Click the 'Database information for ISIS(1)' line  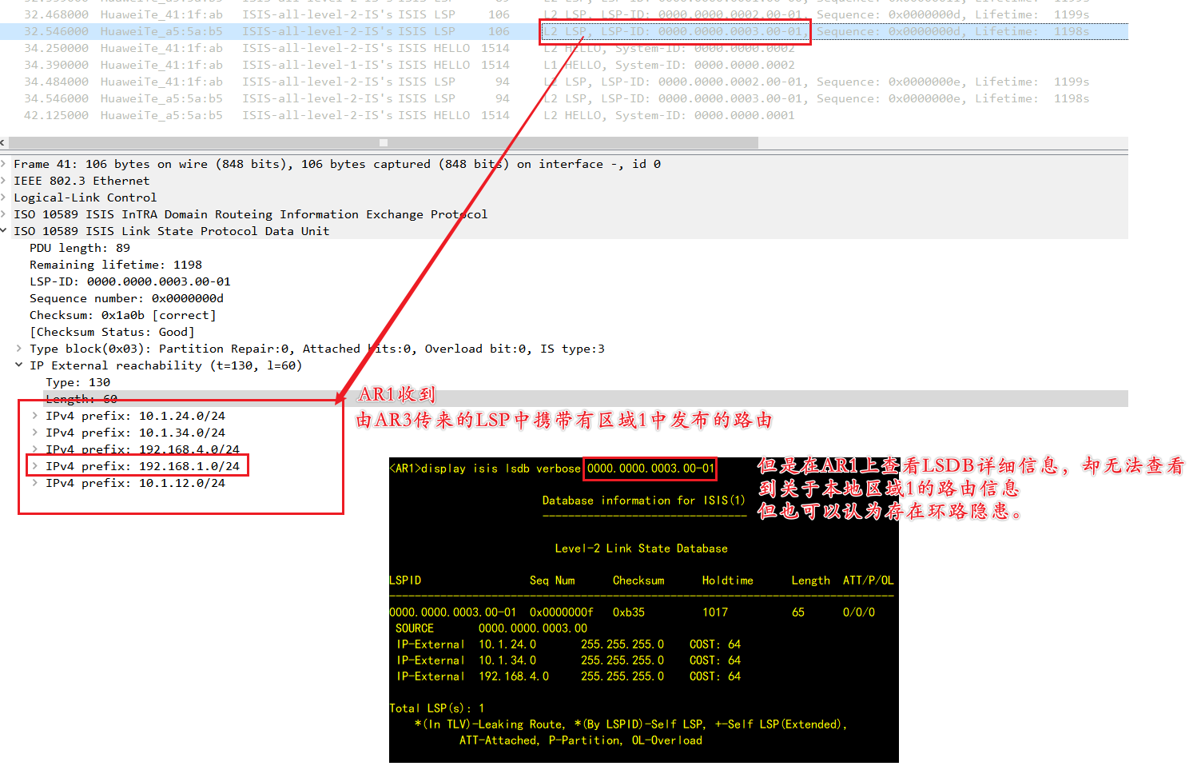(644, 501)
